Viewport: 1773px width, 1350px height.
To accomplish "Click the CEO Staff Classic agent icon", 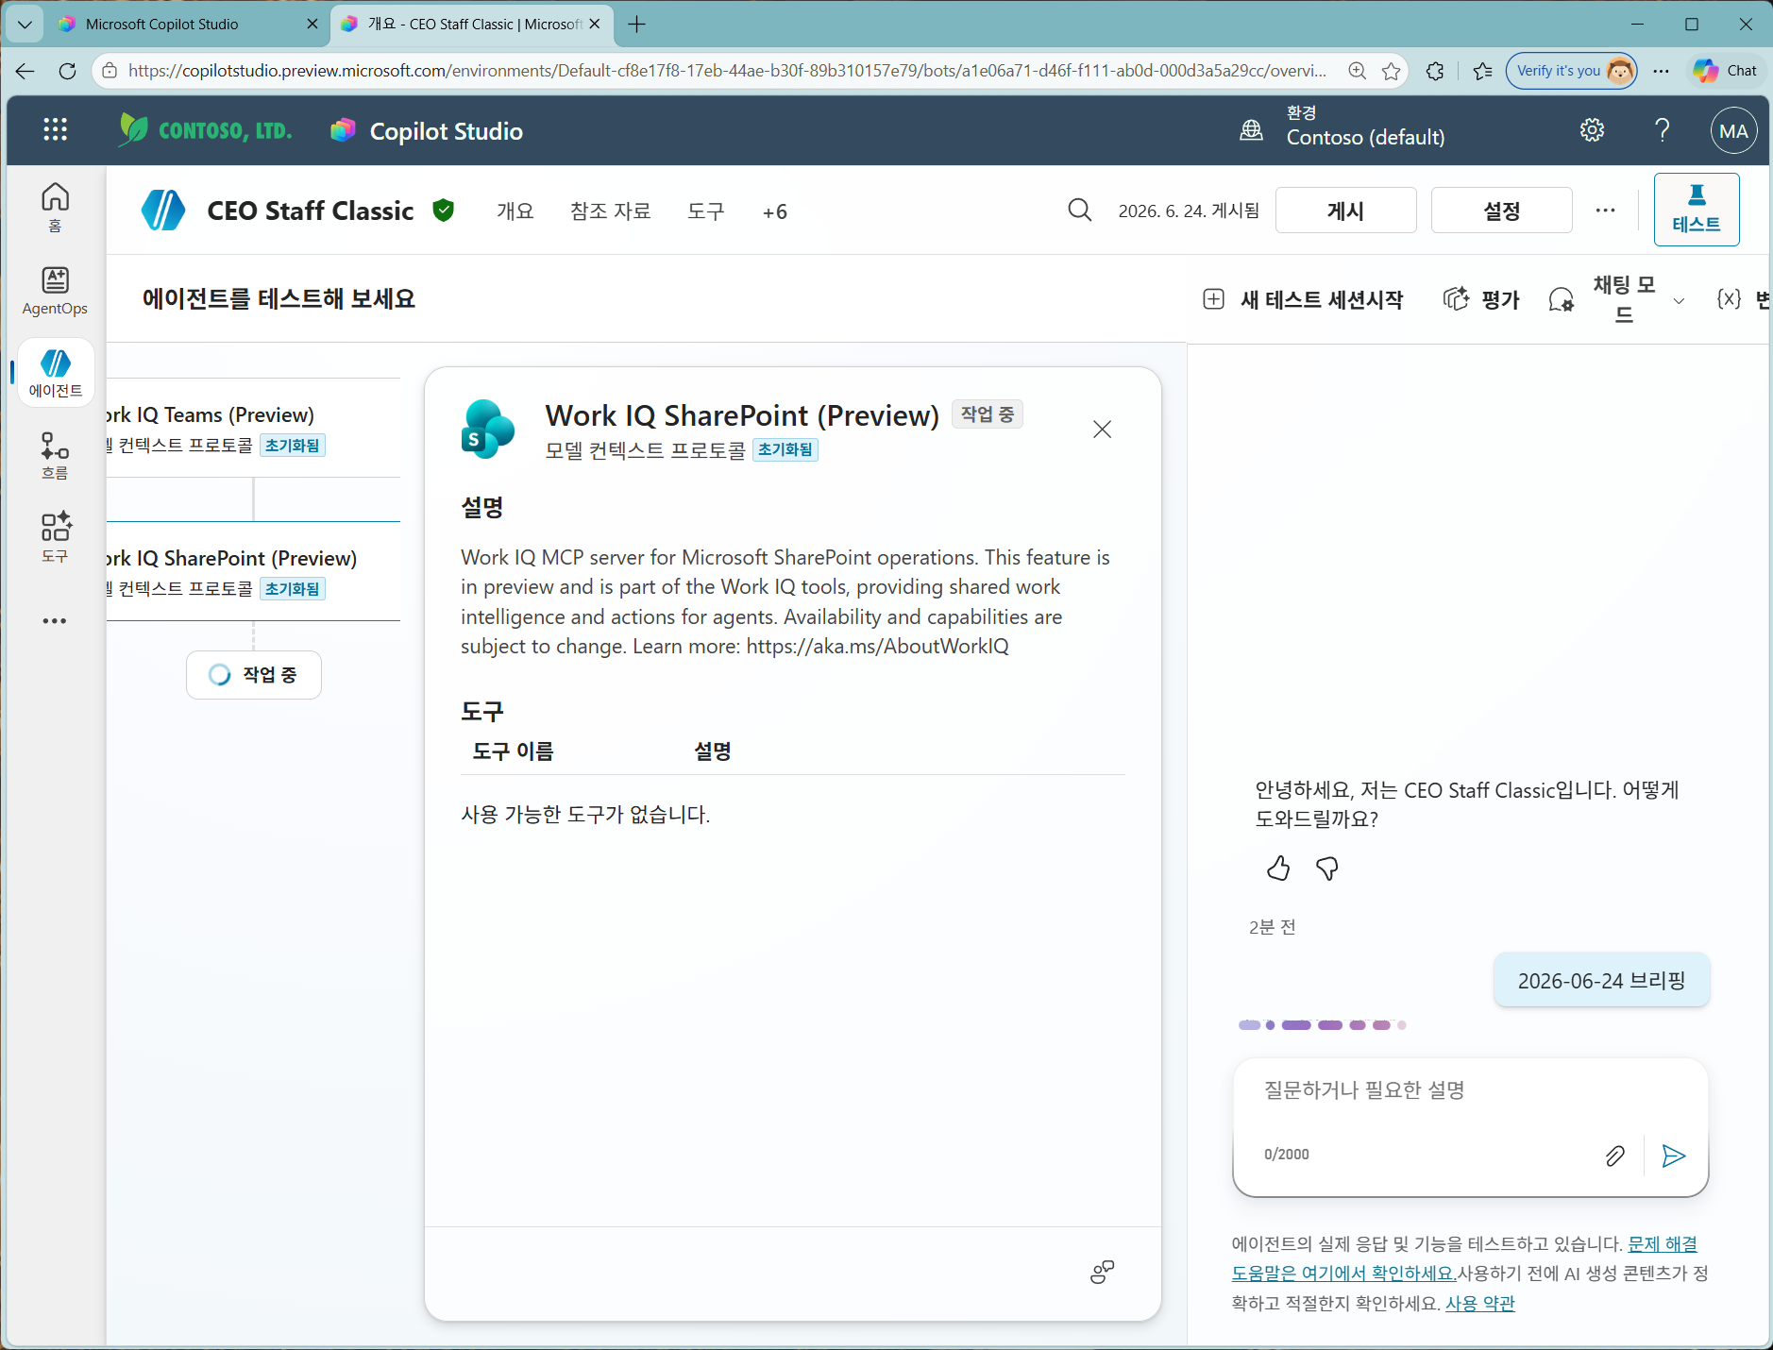I will click(163, 210).
